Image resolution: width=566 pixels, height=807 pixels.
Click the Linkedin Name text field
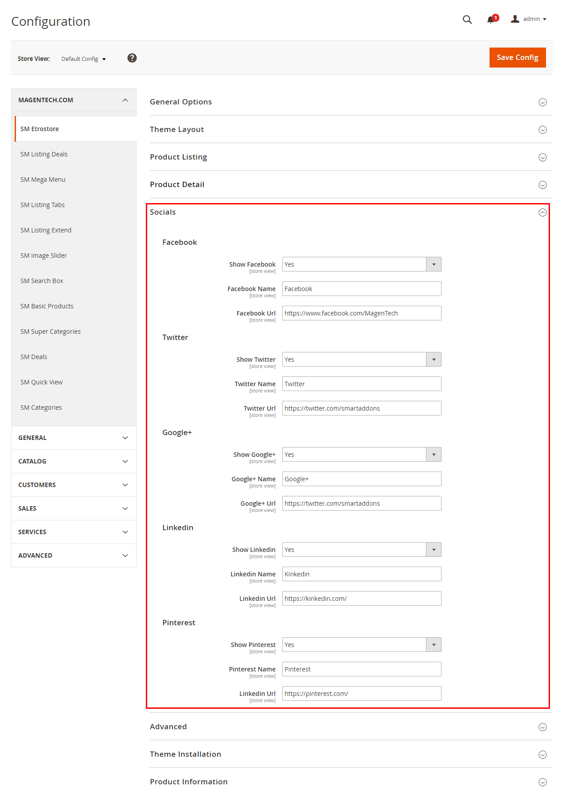tap(361, 574)
